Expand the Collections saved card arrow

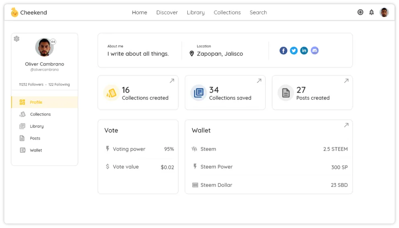[x=259, y=81]
